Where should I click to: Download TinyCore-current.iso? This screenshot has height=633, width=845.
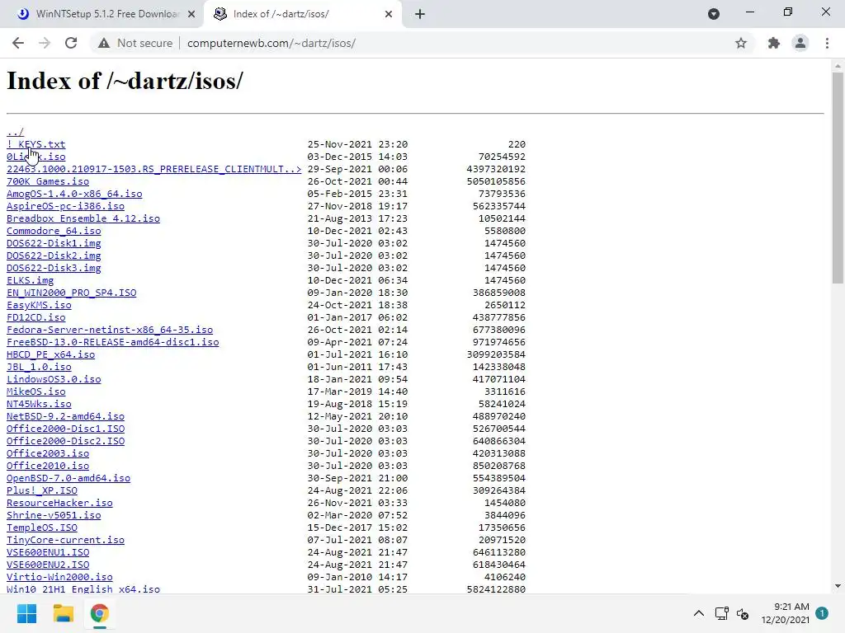65,541
